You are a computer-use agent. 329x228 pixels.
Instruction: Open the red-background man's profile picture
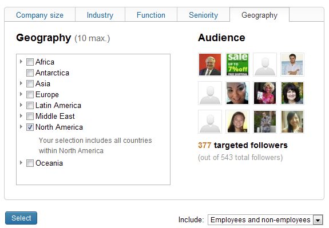[x=210, y=65]
